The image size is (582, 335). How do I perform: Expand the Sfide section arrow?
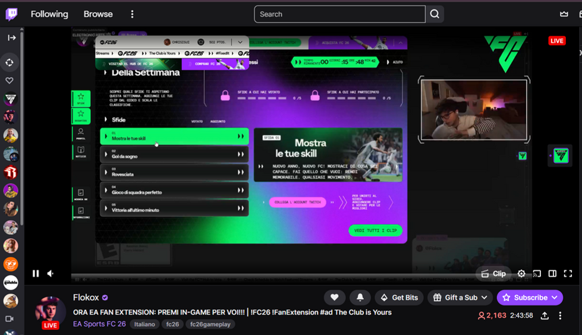pos(106,119)
